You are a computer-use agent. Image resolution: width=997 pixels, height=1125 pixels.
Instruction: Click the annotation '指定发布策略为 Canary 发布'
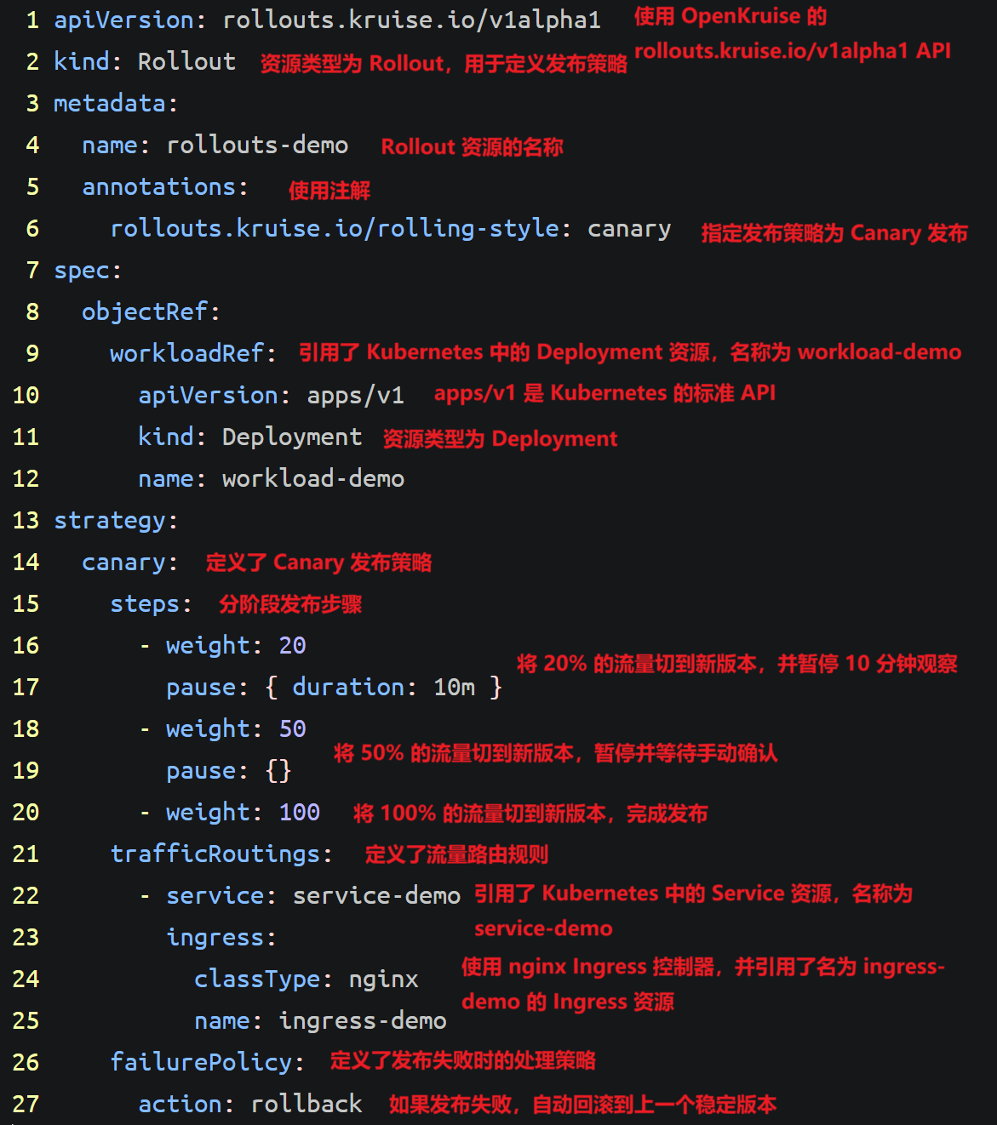coord(834,233)
